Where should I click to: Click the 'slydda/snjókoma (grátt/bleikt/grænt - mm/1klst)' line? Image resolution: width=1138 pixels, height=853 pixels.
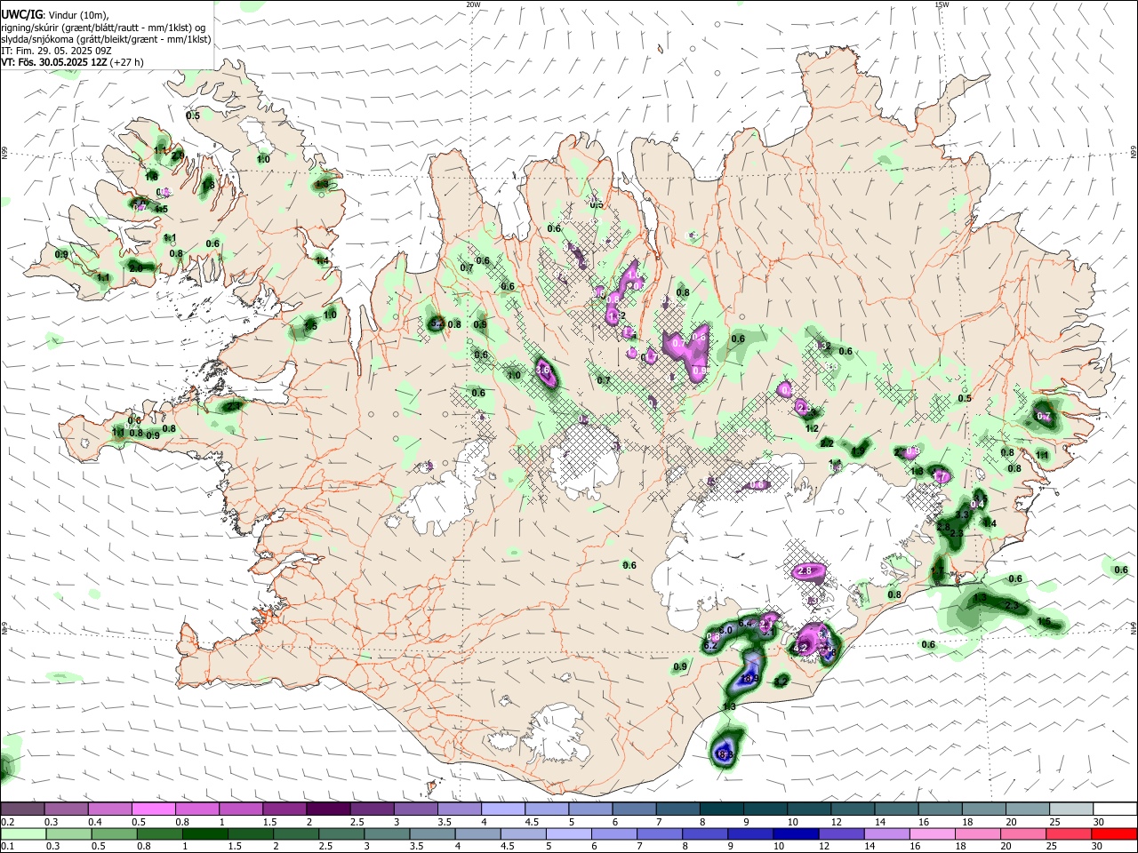pos(106,39)
